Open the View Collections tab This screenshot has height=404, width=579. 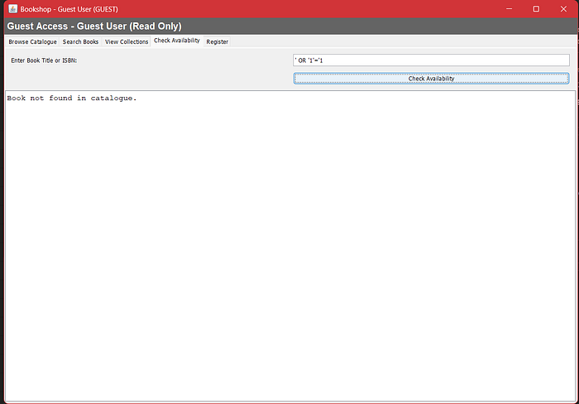(x=127, y=41)
